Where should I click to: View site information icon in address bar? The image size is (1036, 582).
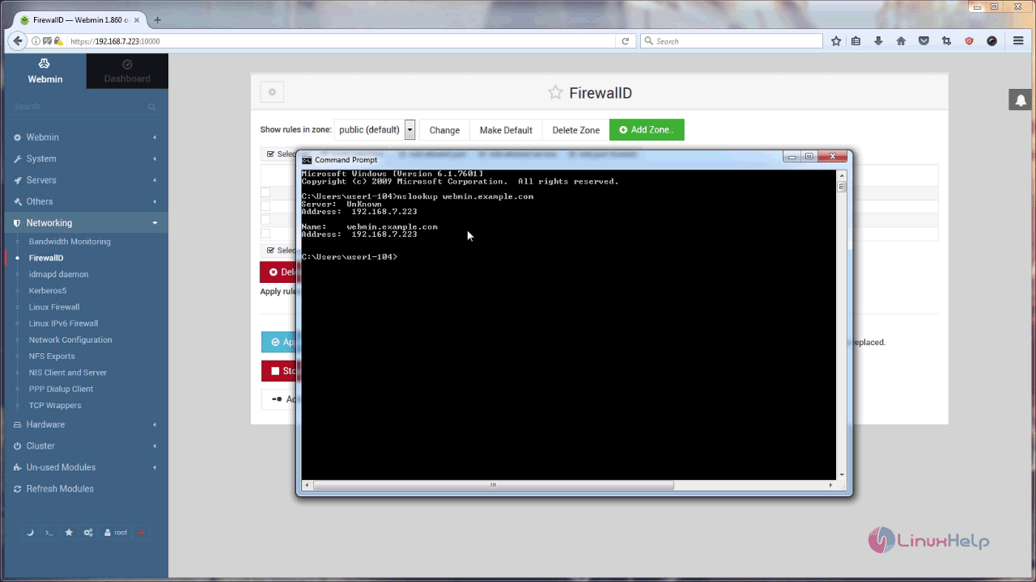coord(36,41)
